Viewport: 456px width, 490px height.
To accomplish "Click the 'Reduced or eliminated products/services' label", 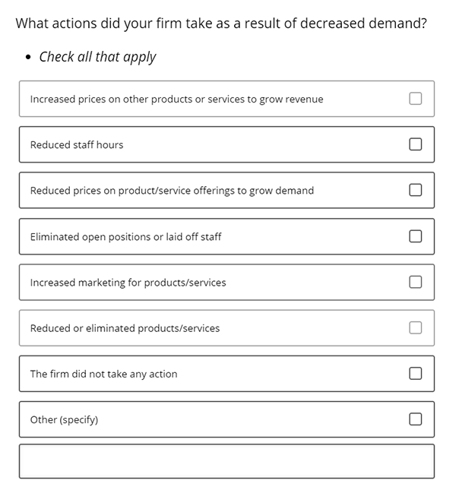I will [125, 328].
